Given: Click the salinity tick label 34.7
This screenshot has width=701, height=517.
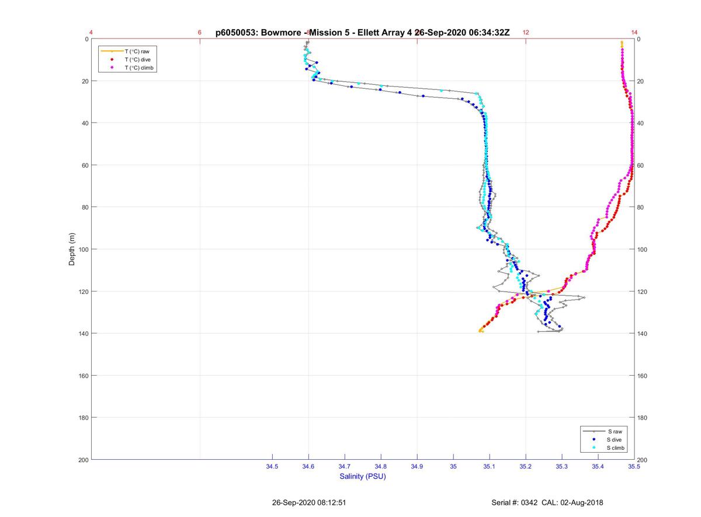Looking at the screenshot, I should pyautogui.click(x=345, y=466).
